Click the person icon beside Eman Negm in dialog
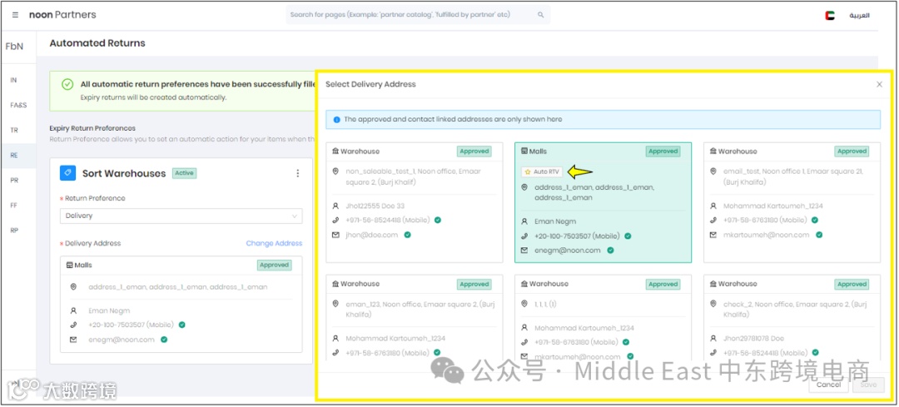The height and width of the screenshot is (407, 899). tap(524, 221)
